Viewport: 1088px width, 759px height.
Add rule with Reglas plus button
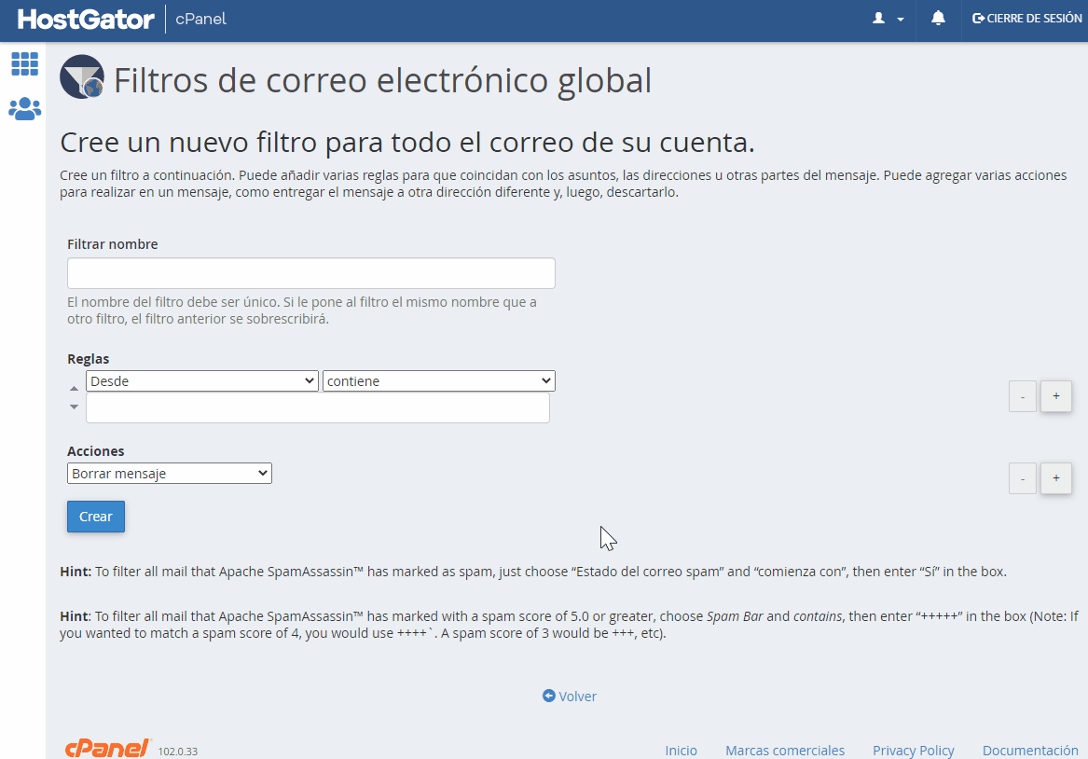pos(1056,396)
